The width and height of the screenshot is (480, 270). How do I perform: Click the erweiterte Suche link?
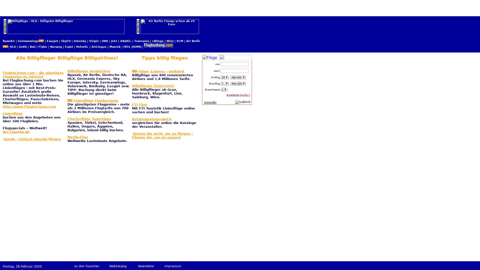coord(238,95)
